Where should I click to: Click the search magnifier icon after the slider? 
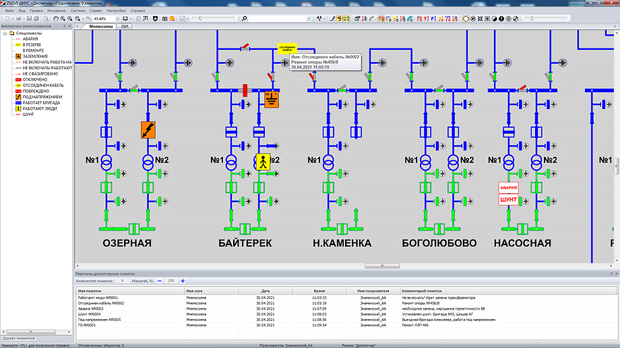(x=244, y=19)
